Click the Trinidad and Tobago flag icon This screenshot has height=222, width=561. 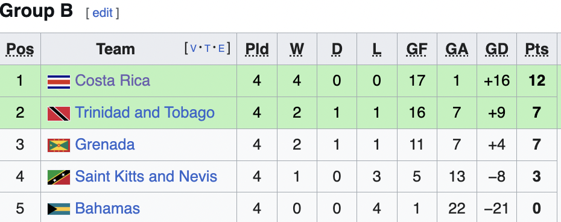click(59, 113)
